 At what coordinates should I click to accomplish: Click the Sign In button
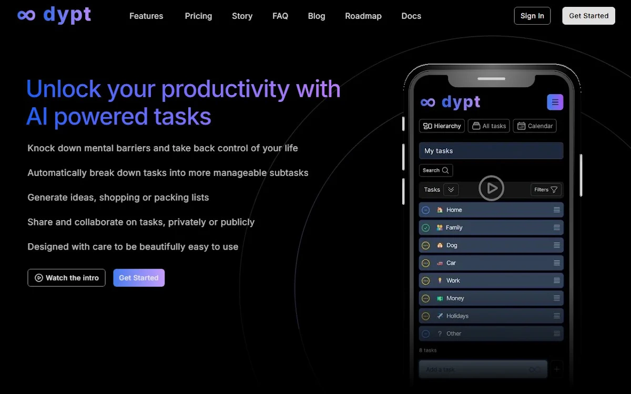[x=532, y=16]
